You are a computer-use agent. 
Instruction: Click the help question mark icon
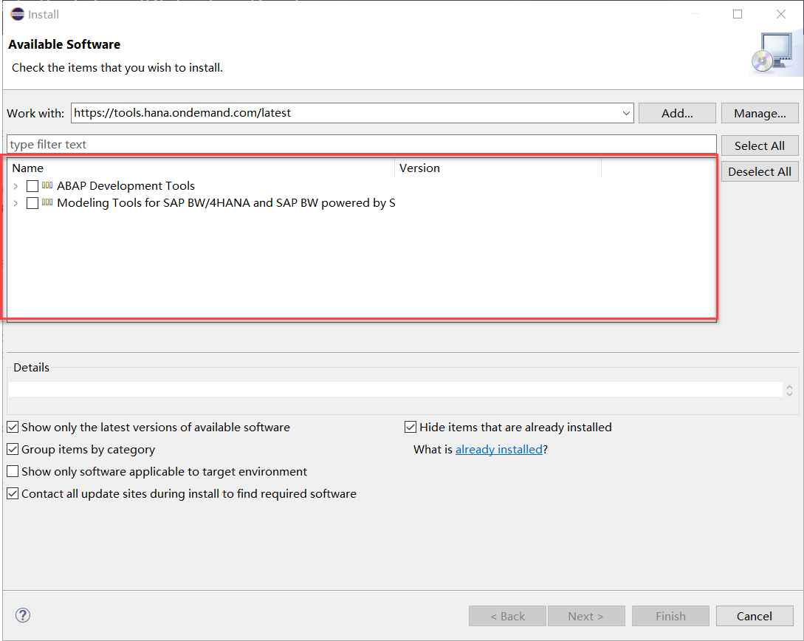click(23, 615)
